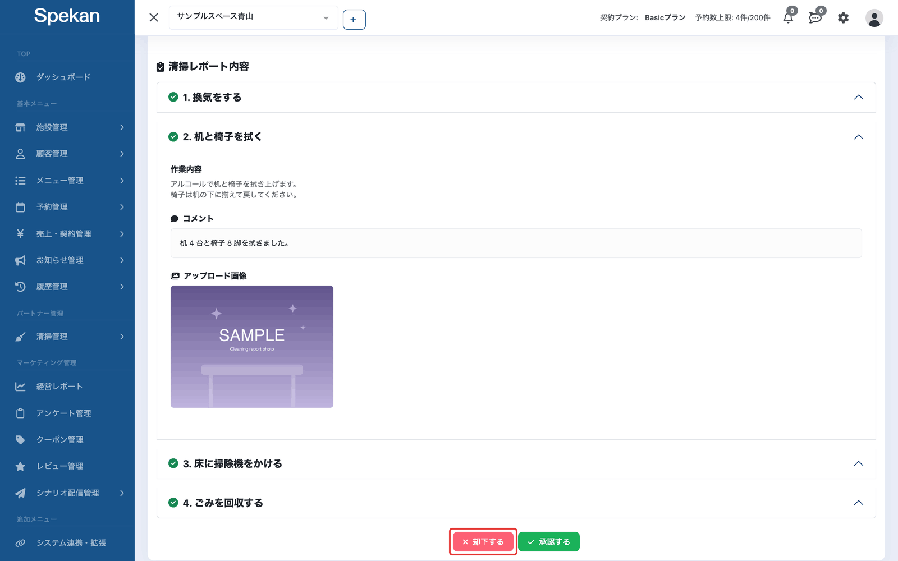Open the settings gear icon
This screenshot has width=898, height=561.
[x=843, y=18]
